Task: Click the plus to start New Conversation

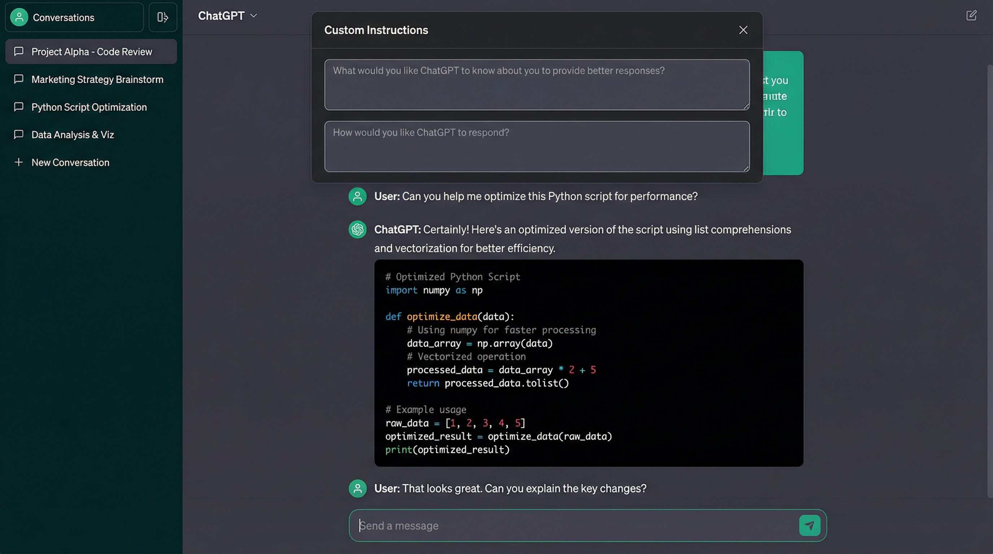Action: (x=19, y=162)
